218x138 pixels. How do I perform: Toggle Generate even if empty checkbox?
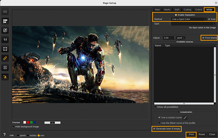coord(154,129)
